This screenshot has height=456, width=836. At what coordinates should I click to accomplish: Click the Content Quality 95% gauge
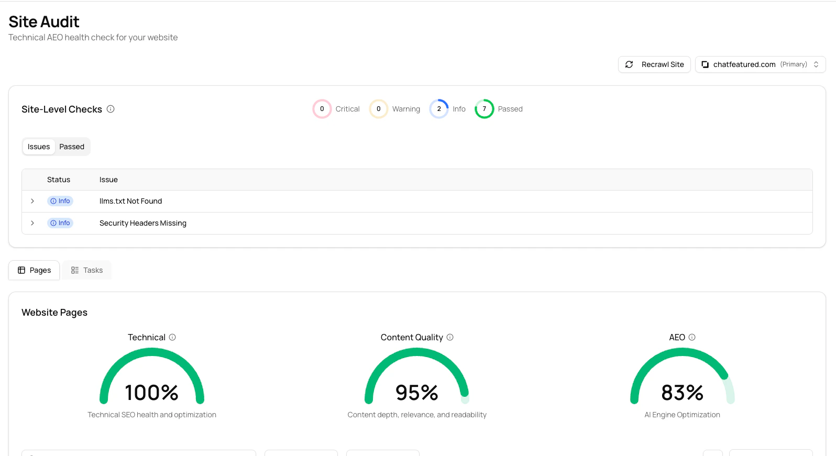417,376
